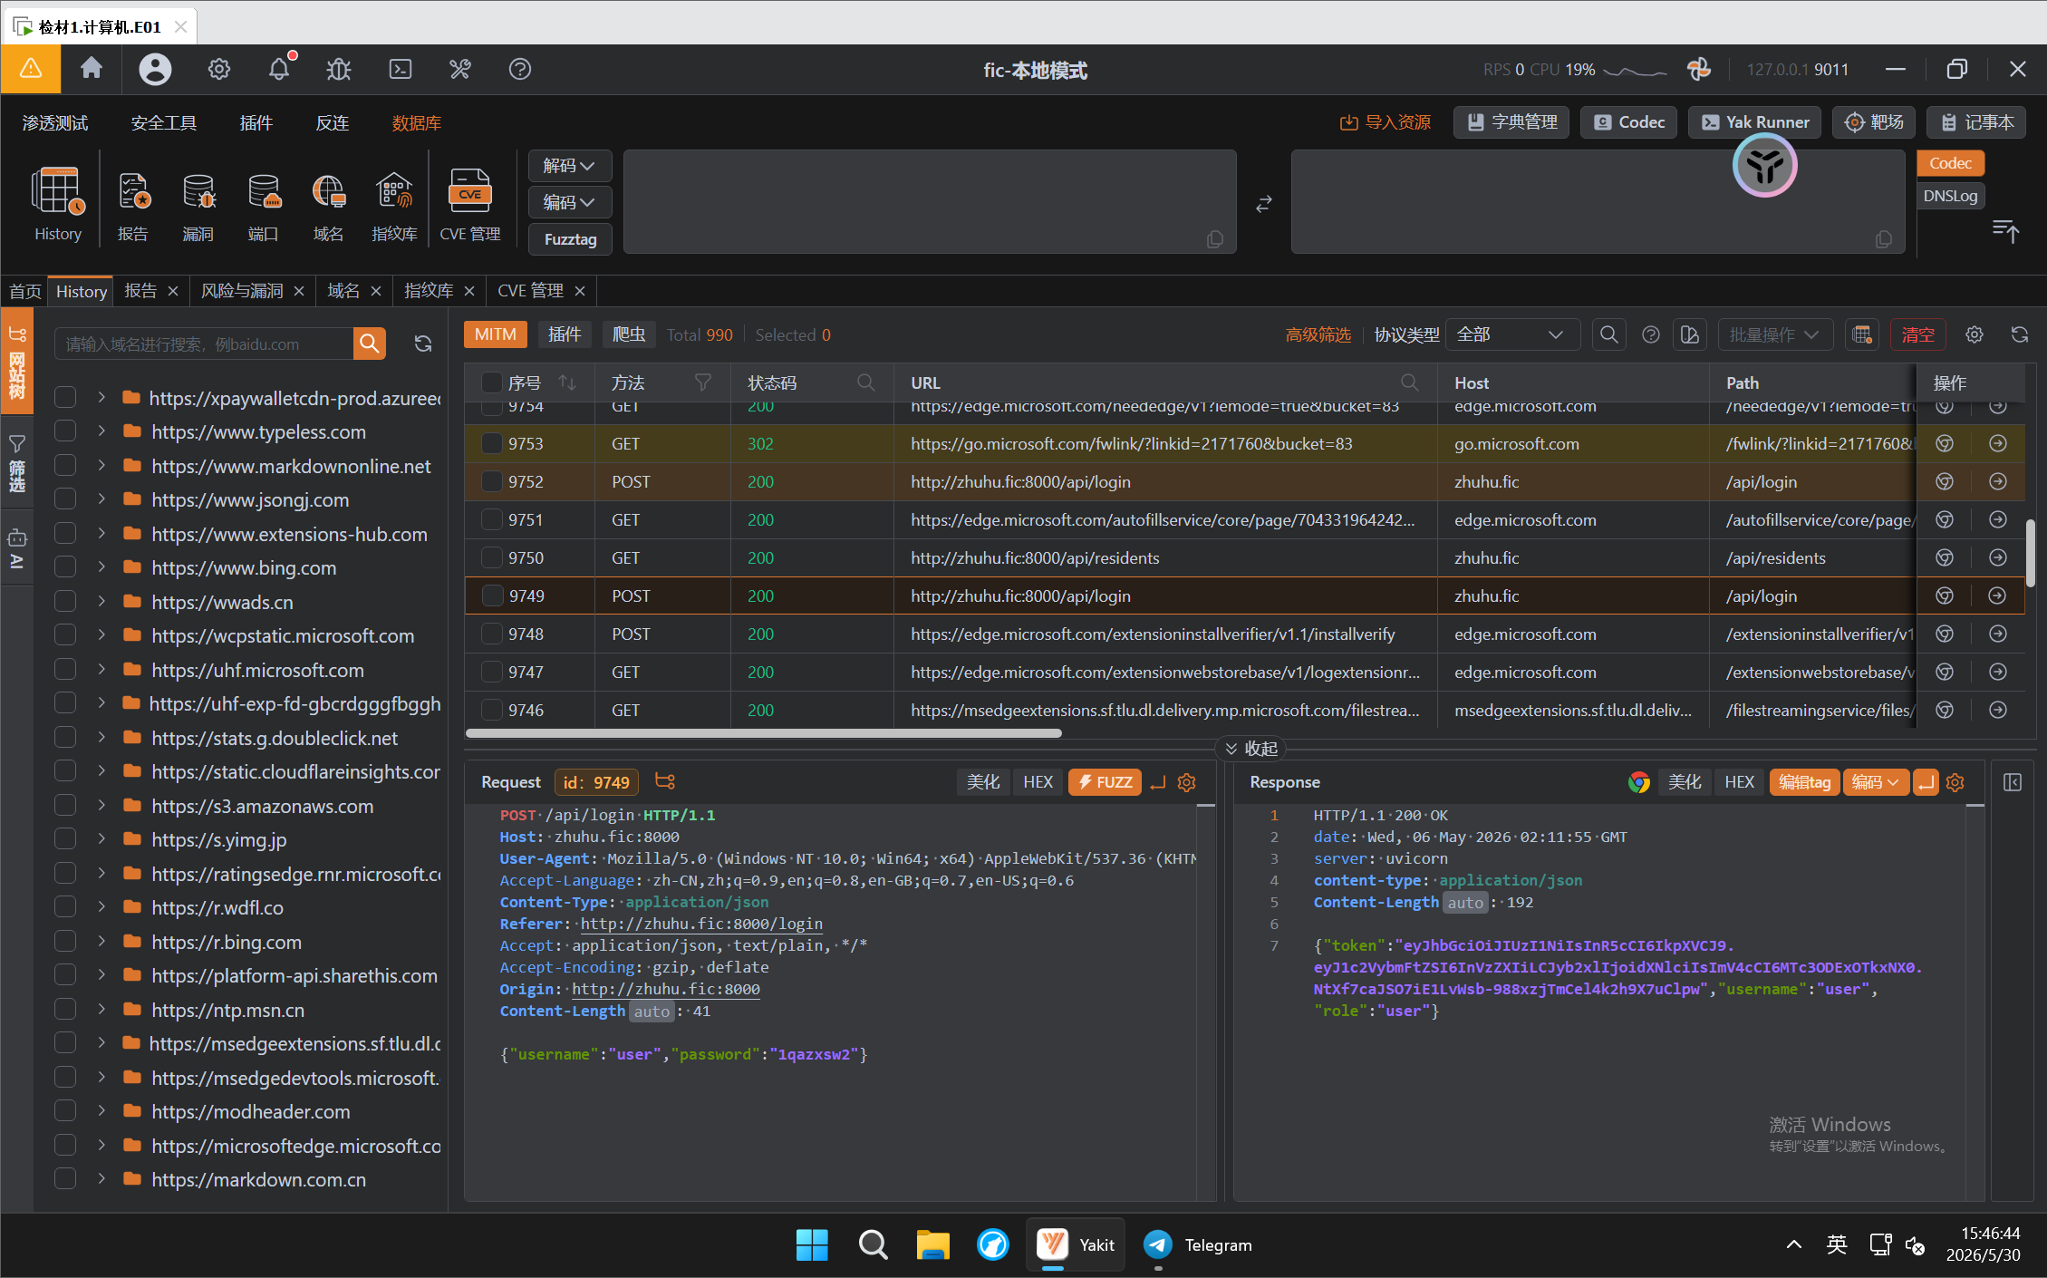Open the History database icon

(x=58, y=205)
